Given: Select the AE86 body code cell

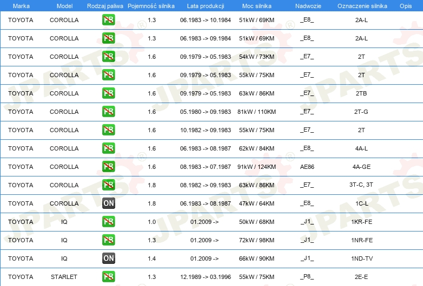Looking at the screenshot, I should pyautogui.click(x=307, y=167).
